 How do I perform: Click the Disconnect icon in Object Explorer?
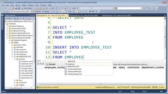coord(18,18)
